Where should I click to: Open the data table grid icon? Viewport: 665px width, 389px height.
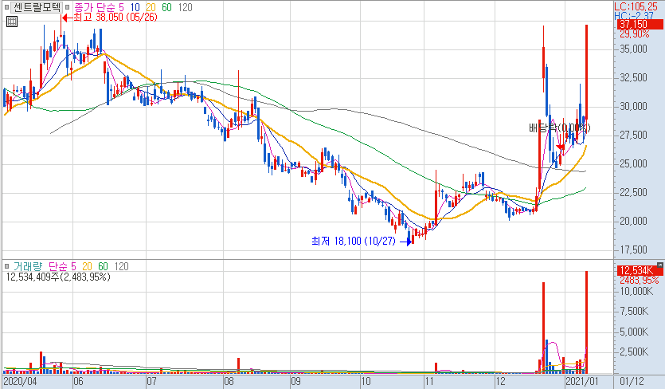[x=12, y=22]
